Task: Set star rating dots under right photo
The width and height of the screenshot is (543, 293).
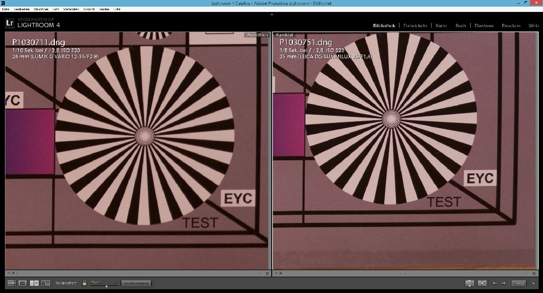Action: [x=405, y=273]
